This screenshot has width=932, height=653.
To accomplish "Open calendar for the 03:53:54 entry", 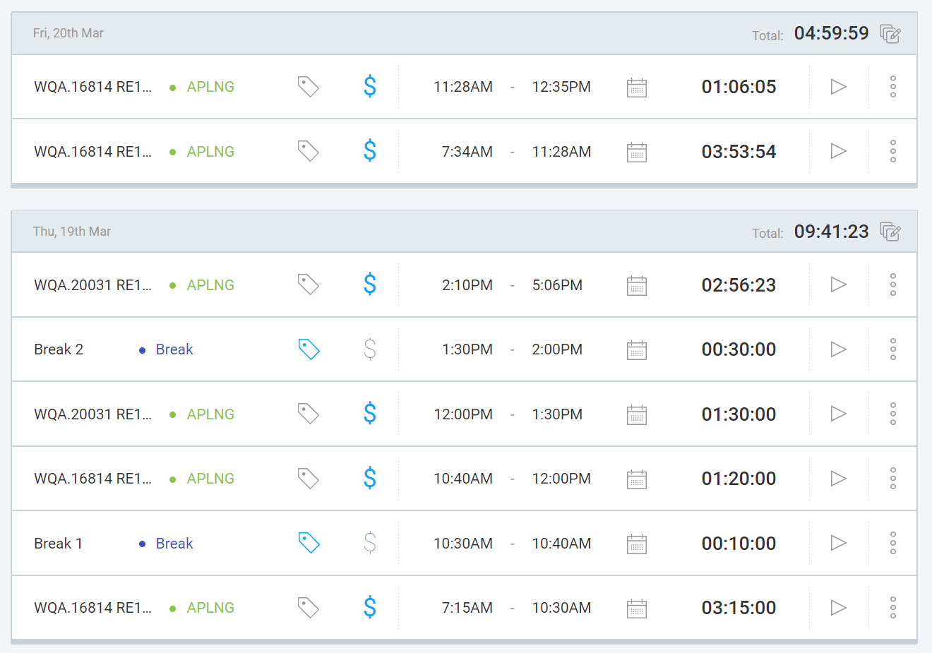I will [x=637, y=152].
